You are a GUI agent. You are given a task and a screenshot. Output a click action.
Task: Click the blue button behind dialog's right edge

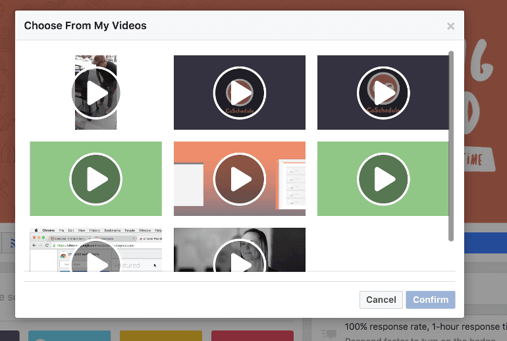click(x=485, y=244)
